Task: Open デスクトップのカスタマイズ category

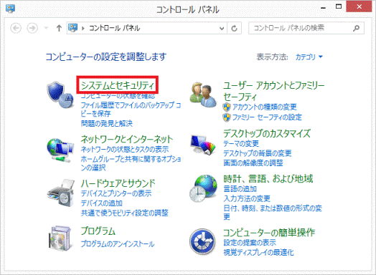Action: [x=267, y=133]
